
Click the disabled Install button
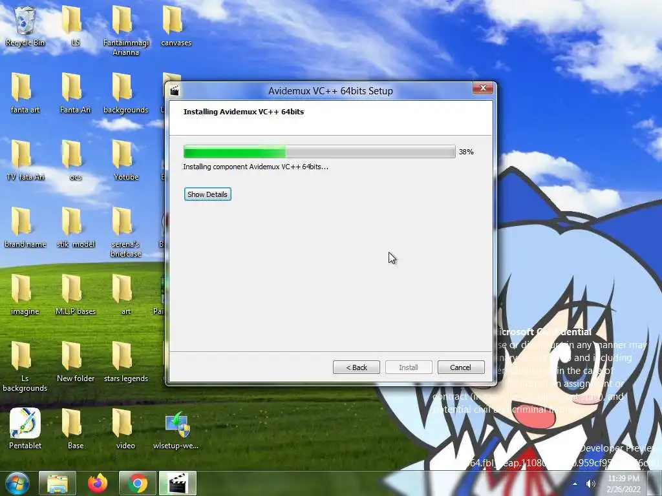(409, 367)
